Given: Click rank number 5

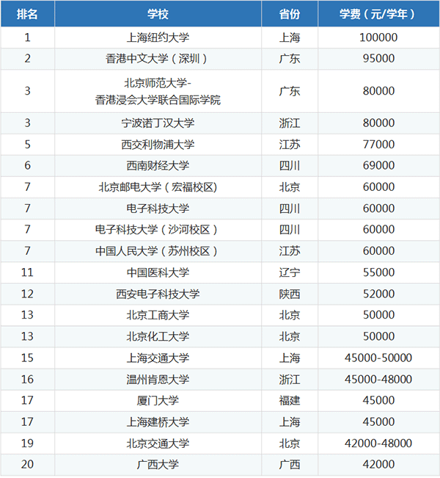Looking at the screenshot, I should click(27, 145).
